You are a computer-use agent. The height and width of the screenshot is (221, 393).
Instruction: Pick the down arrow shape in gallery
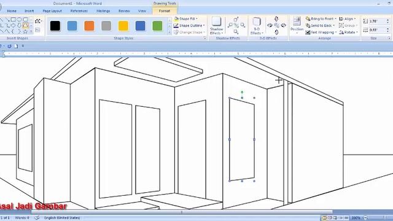[19, 26]
